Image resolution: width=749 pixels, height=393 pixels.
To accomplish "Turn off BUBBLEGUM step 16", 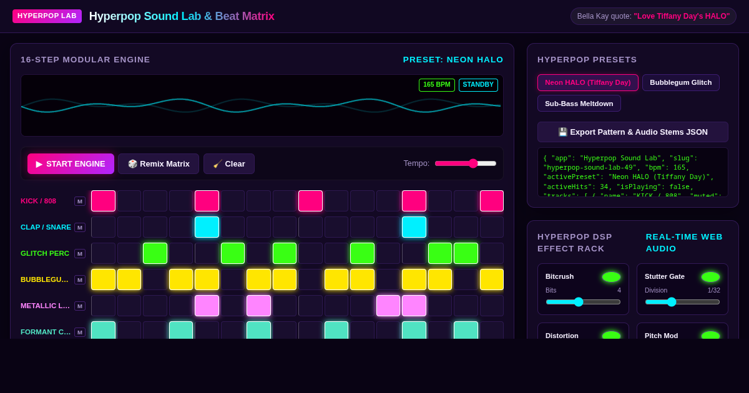I will tap(492, 279).
